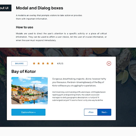This screenshot has height=136, width=136.
Task: Click the fifth rating star
Action: (x=52, y=63)
